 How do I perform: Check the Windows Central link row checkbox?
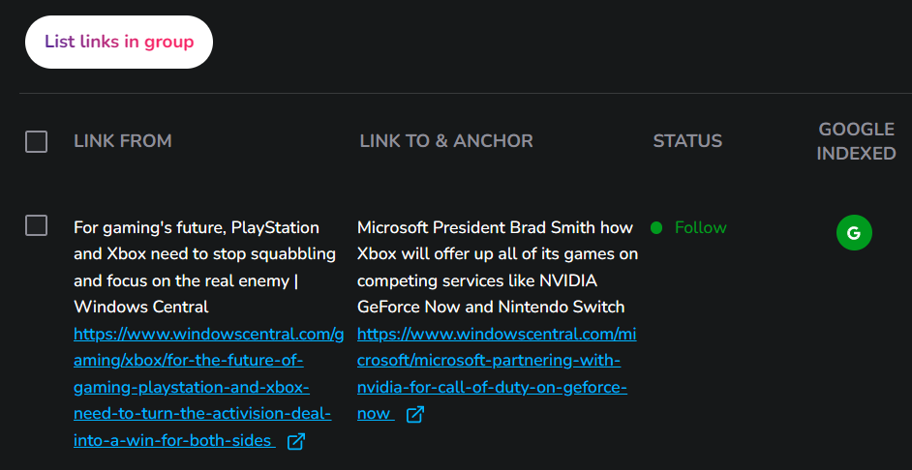point(36,225)
